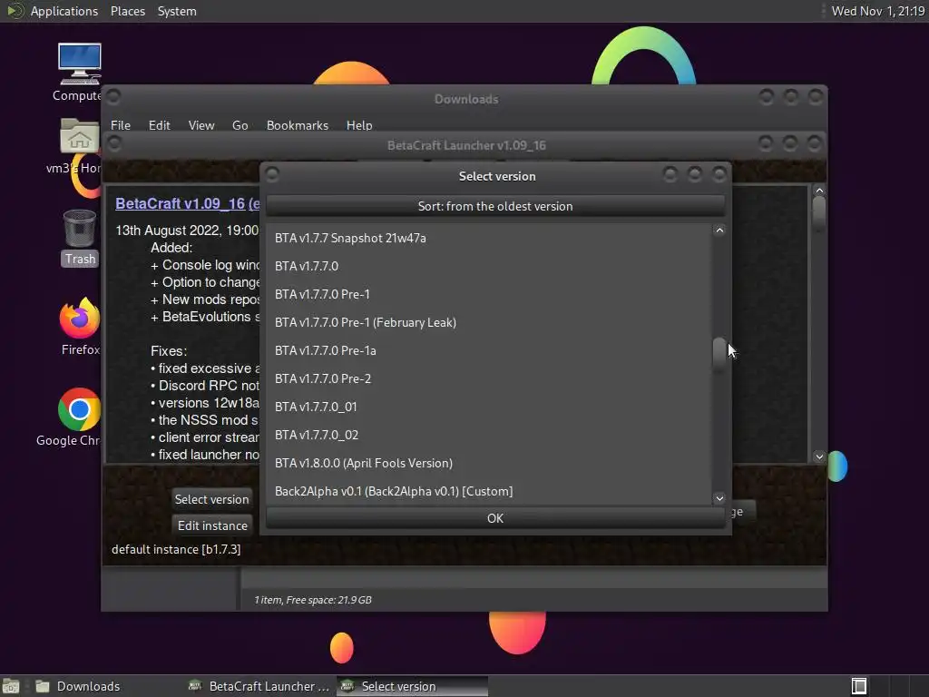Switch to BetaCraft Launcher taskbar entry
This screenshot has height=697, width=929.
pos(259,686)
